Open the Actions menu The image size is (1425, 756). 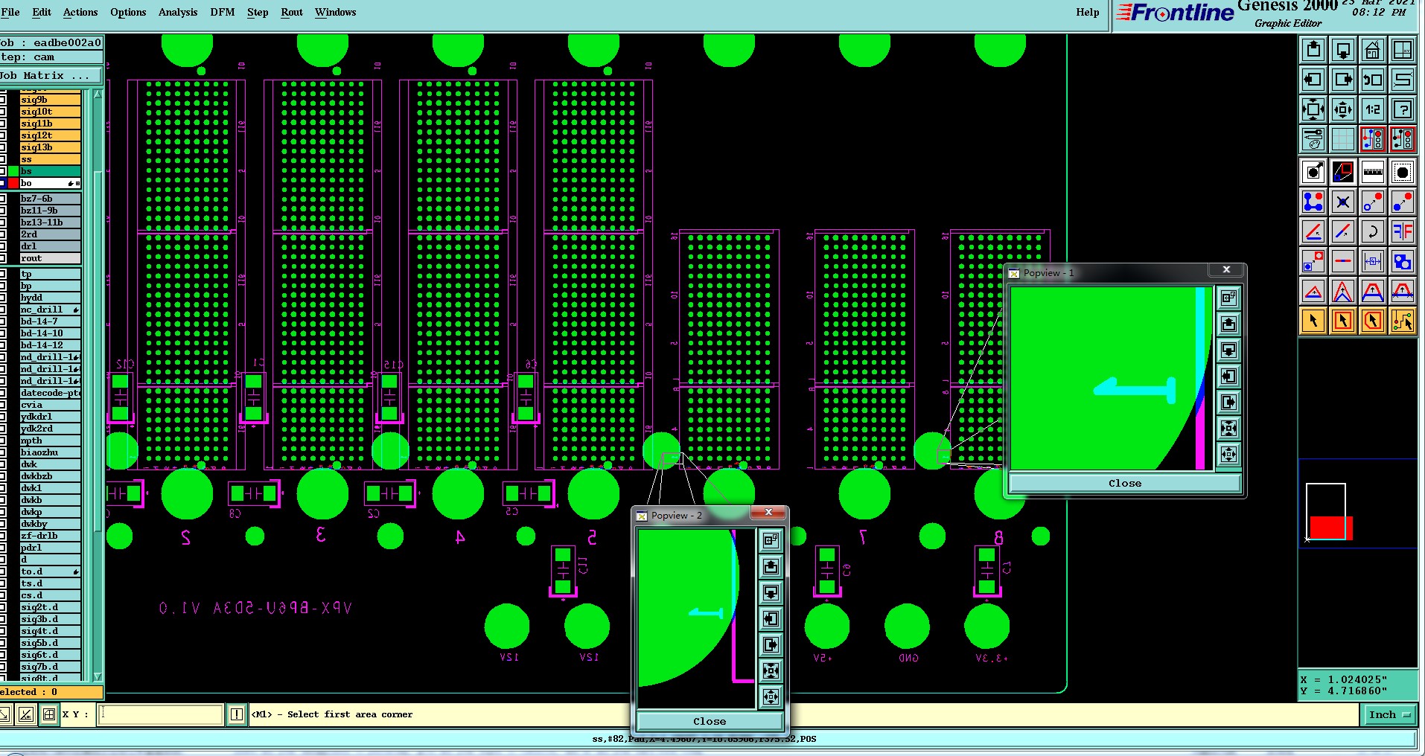click(80, 13)
